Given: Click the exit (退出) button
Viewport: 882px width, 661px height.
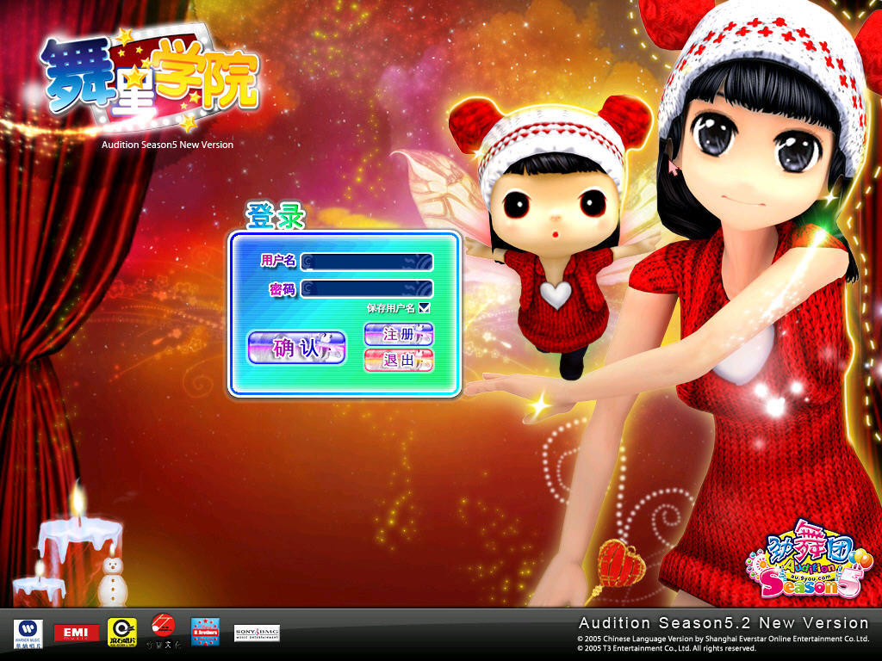Looking at the screenshot, I should tap(399, 361).
